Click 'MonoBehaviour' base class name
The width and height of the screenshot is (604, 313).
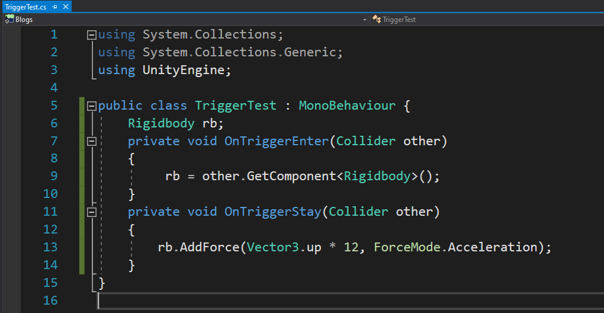tap(347, 106)
